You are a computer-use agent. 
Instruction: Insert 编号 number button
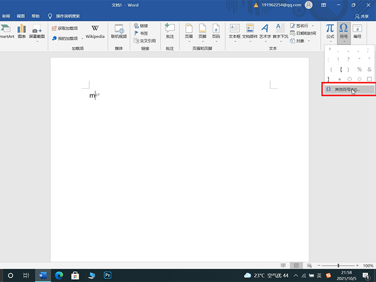coord(357,31)
